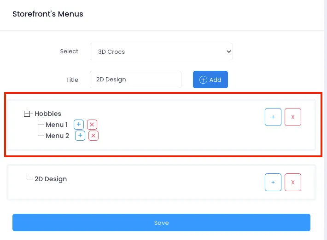Click the dropdown chevron arrow
Viewport: 327px width, 240px height.
[x=229, y=51]
